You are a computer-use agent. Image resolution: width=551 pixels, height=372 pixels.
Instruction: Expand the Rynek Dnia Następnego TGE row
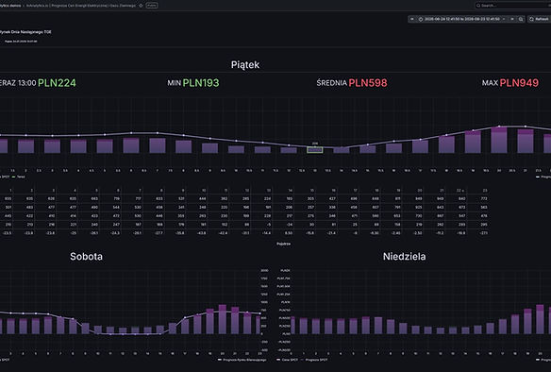pos(25,32)
